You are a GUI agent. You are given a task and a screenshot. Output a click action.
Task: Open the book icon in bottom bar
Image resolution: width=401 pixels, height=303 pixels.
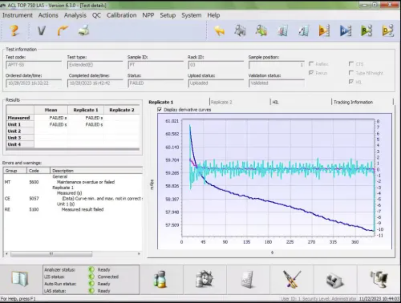click(20, 279)
